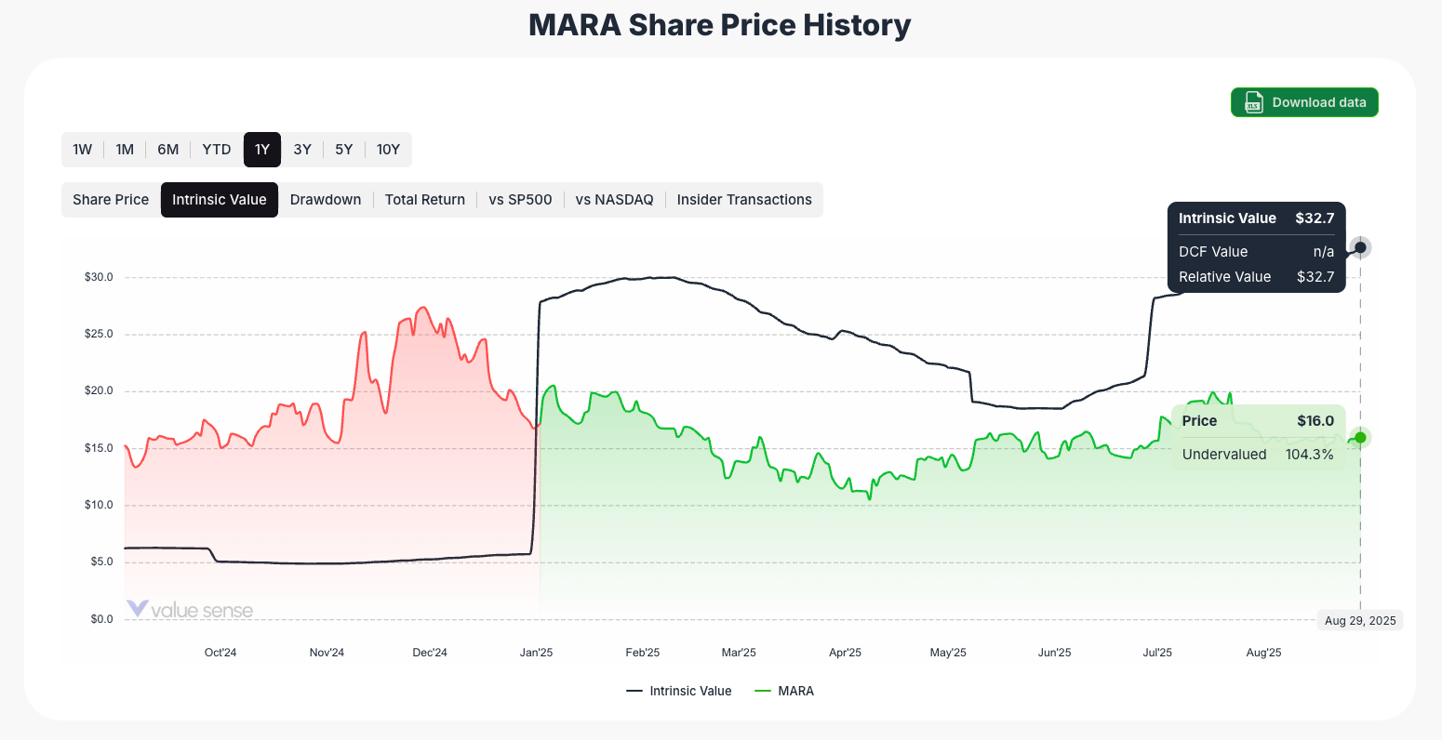Select the 1M time range
Image resolution: width=1442 pixels, height=740 pixels.
pos(125,149)
